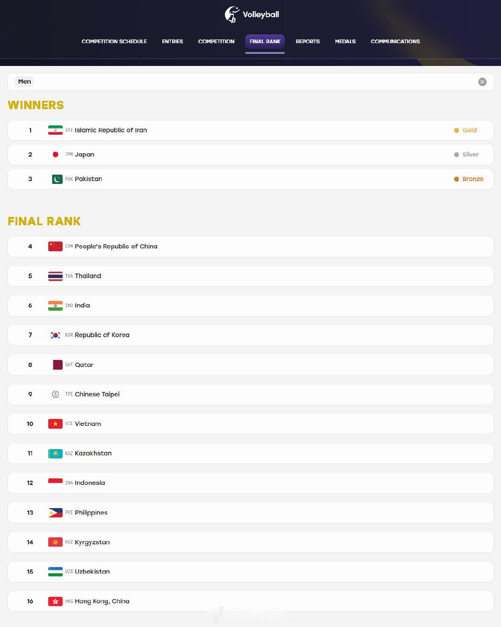The image size is (501, 627).
Task: Click the Uzbekistan flag icon
Action: click(x=55, y=572)
